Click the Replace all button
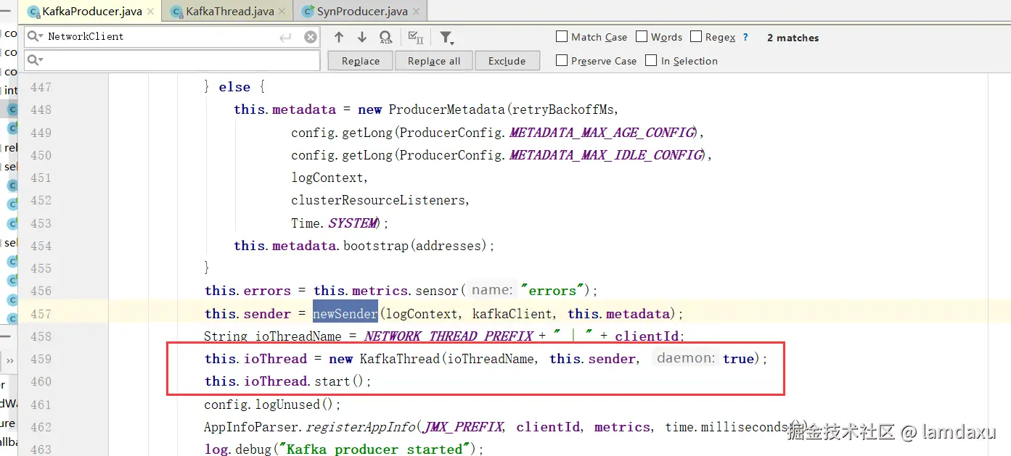 click(434, 61)
